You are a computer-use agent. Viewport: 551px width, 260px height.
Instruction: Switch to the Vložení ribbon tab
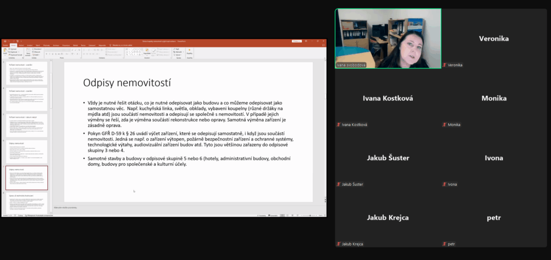[21, 45]
